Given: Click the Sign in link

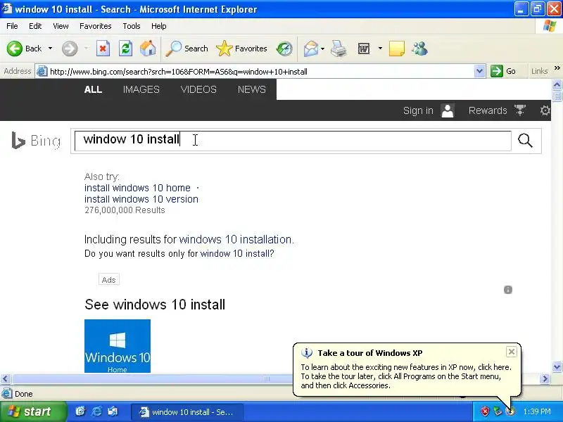Looking at the screenshot, I should [x=418, y=110].
